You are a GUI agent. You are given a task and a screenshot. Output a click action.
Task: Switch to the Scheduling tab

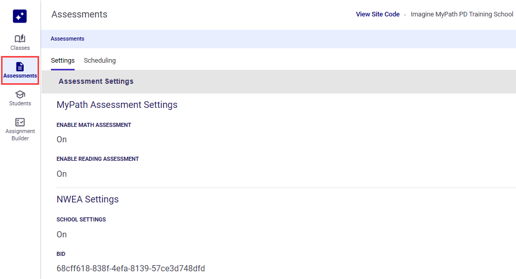(100, 61)
